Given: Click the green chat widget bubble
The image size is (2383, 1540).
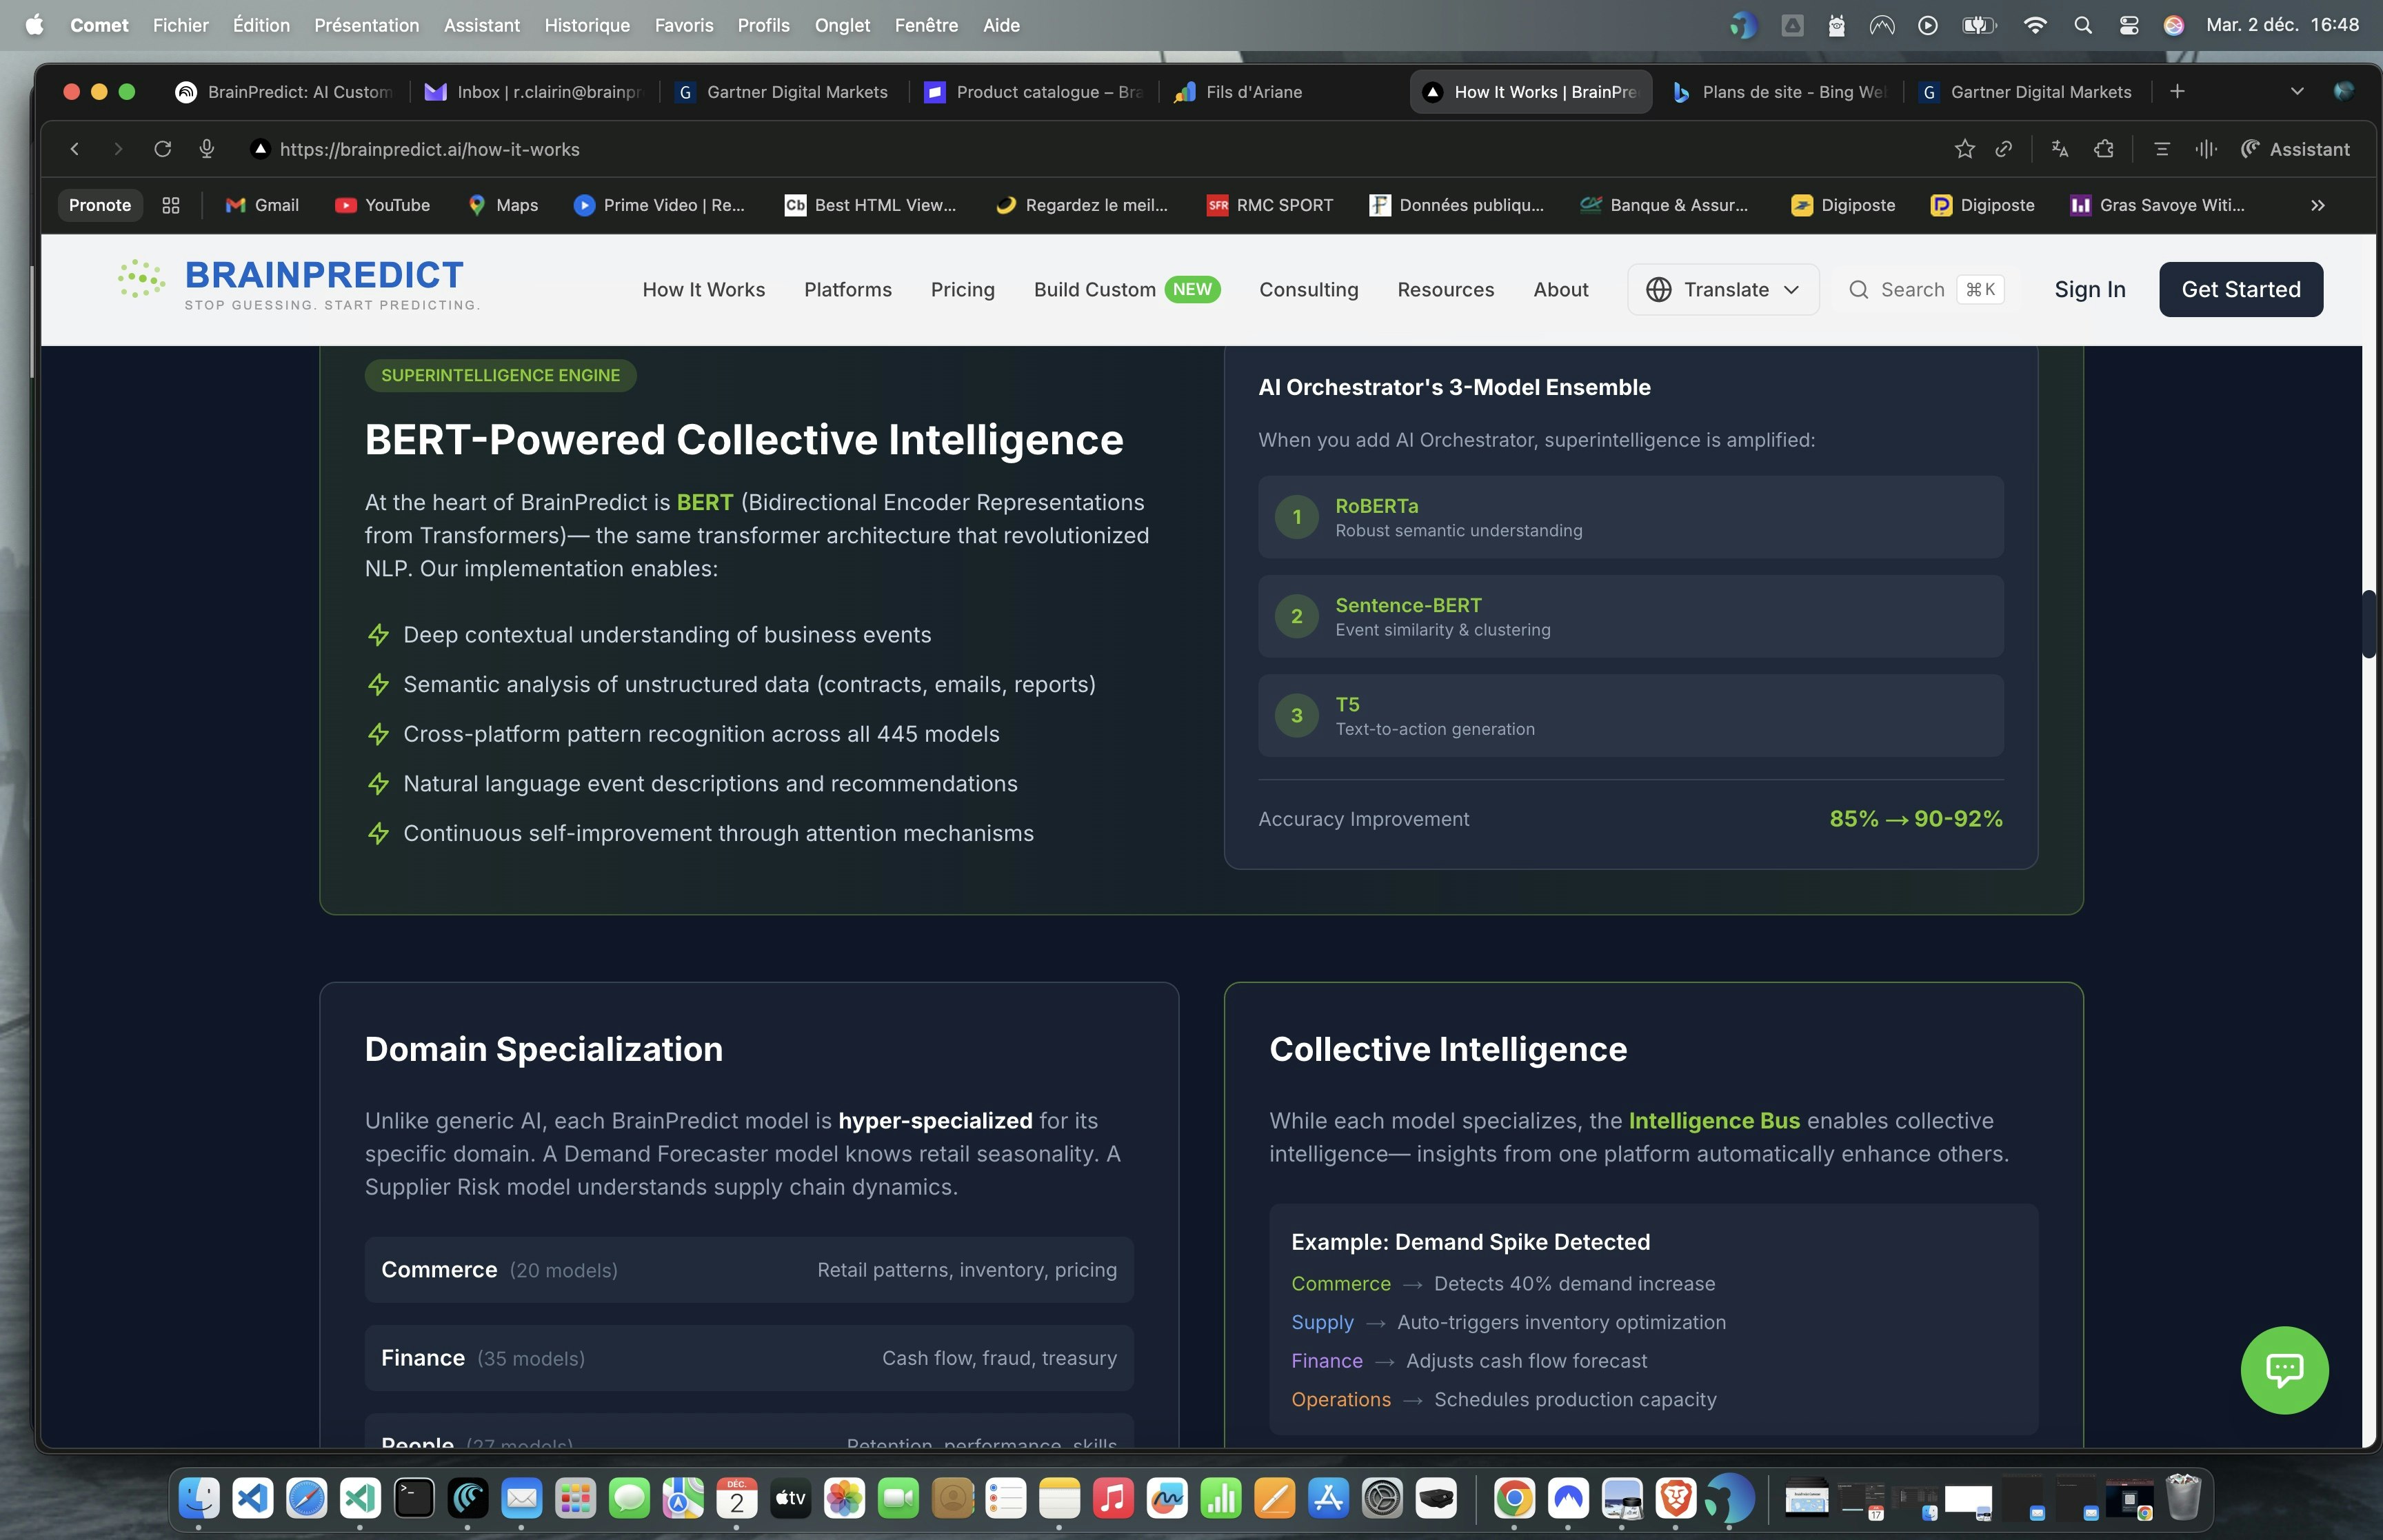Looking at the screenshot, I should [2284, 1370].
